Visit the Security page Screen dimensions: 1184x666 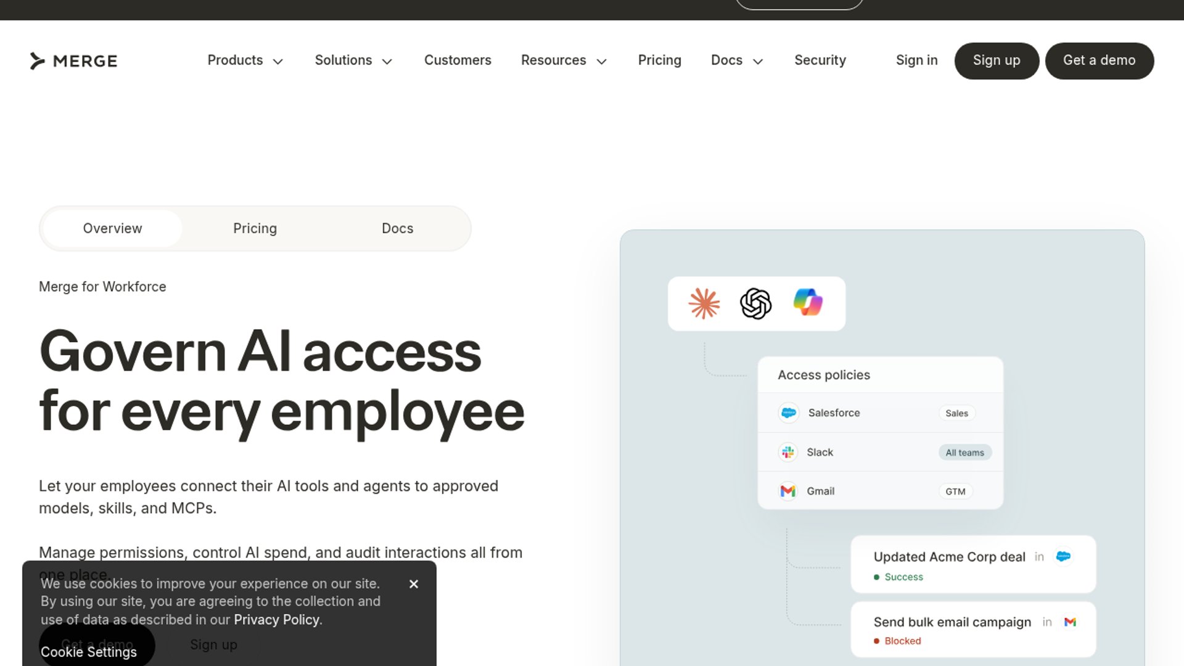[x=820, y=60]
